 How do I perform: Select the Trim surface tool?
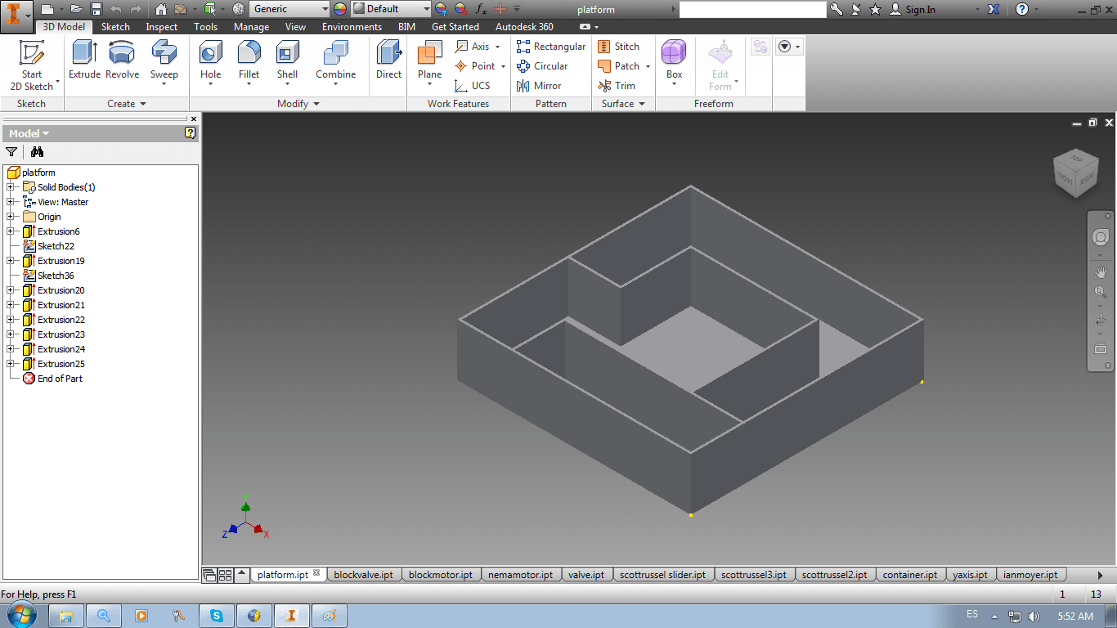(x=617, y=86)
